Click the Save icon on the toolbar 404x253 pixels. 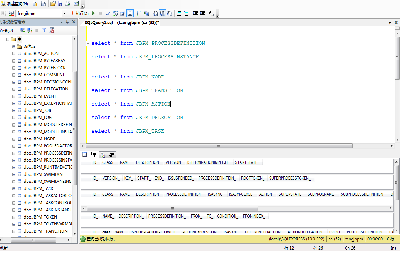pyautogui.click(x=60, y=4)
